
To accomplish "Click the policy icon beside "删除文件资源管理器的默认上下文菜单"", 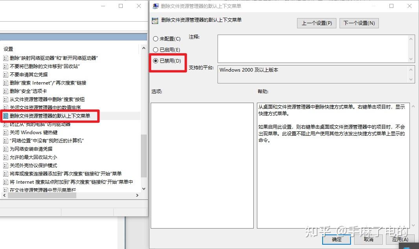I will 6,116.
